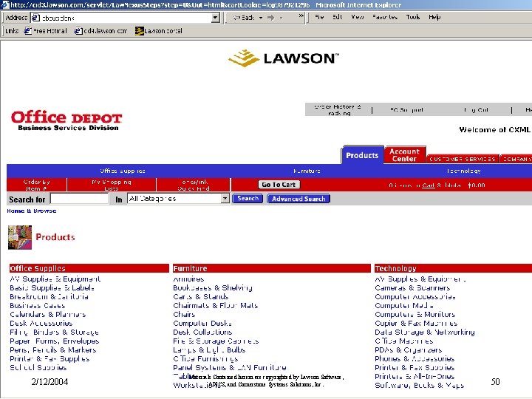The image size is (532, 399).
Task: Open My Shopping Lists
Action: click(112, 185)
